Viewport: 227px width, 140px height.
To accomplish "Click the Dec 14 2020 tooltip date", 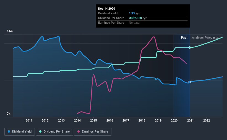I will point(106,9).
